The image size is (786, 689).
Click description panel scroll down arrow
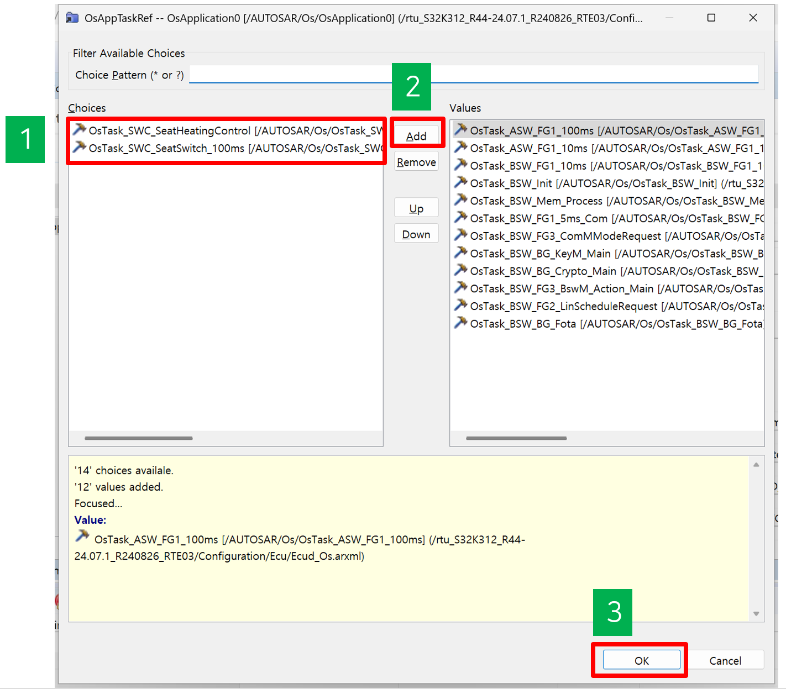(756, 614)
